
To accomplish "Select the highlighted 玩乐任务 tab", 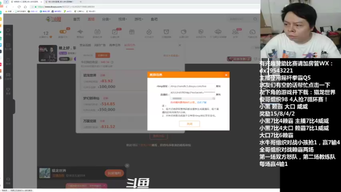I will [x=130, y=45].
